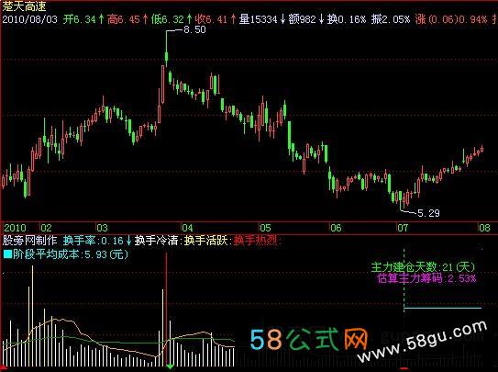Viewport: 498px width, 372px height.
Task: Click the 2010/08/03 date in header
Action: point(30,19)
